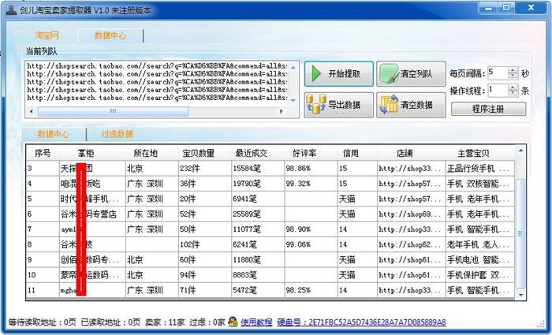Click the URL queue scroll up arrow
This screenshot has height=335, width=552.
pyautogui.click(x=293, y=67)
